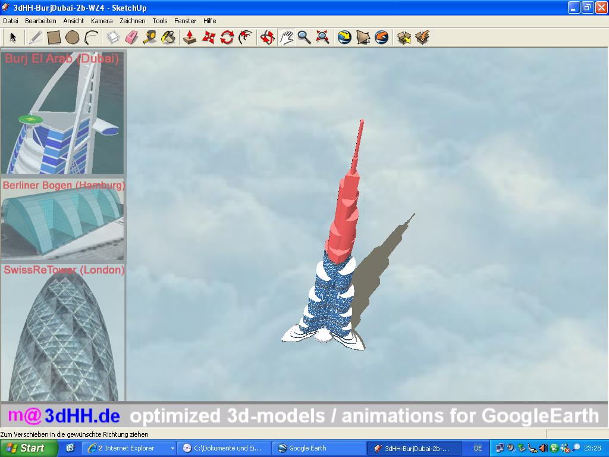609x457 pixels.
Task: Select the Arc tool
Action: [x=91, y=37]
